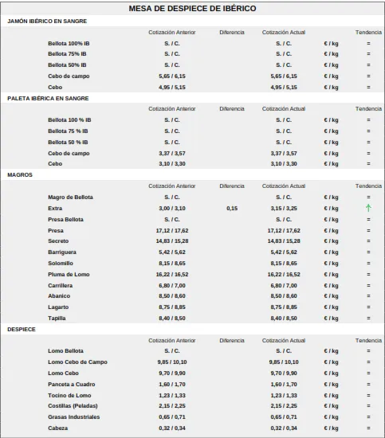This screenshot has height=438, width=385.
Task: Click the equals trend symbol for Presa
Action: (368, 230)
